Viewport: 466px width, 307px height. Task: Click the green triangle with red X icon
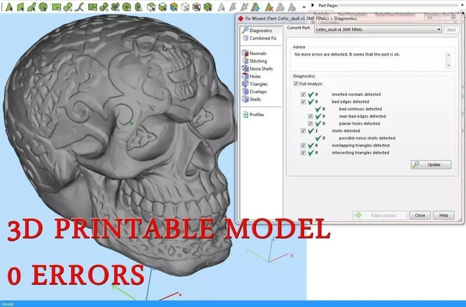pyautogui.click(x=269, y=7)
